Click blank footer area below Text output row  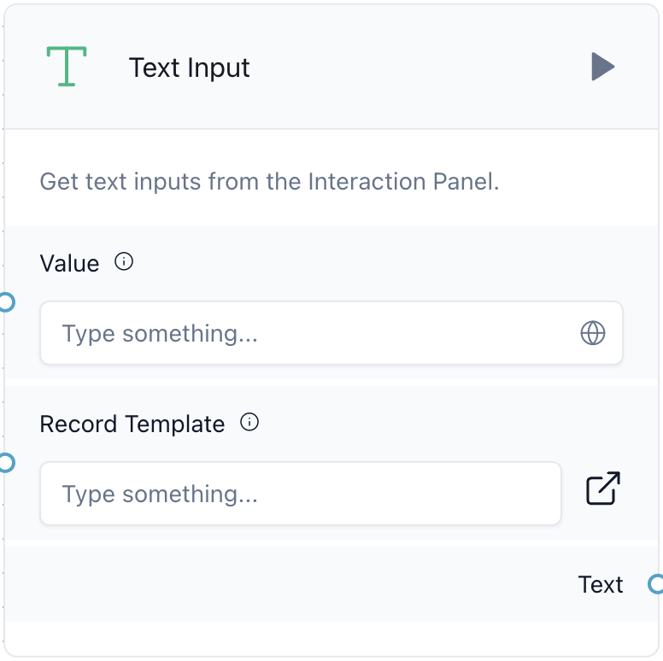coord(331,637)
